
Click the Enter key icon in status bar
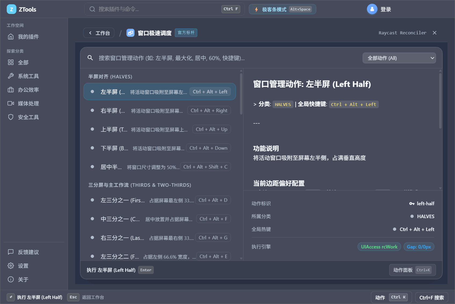click(x=11, y=297)
